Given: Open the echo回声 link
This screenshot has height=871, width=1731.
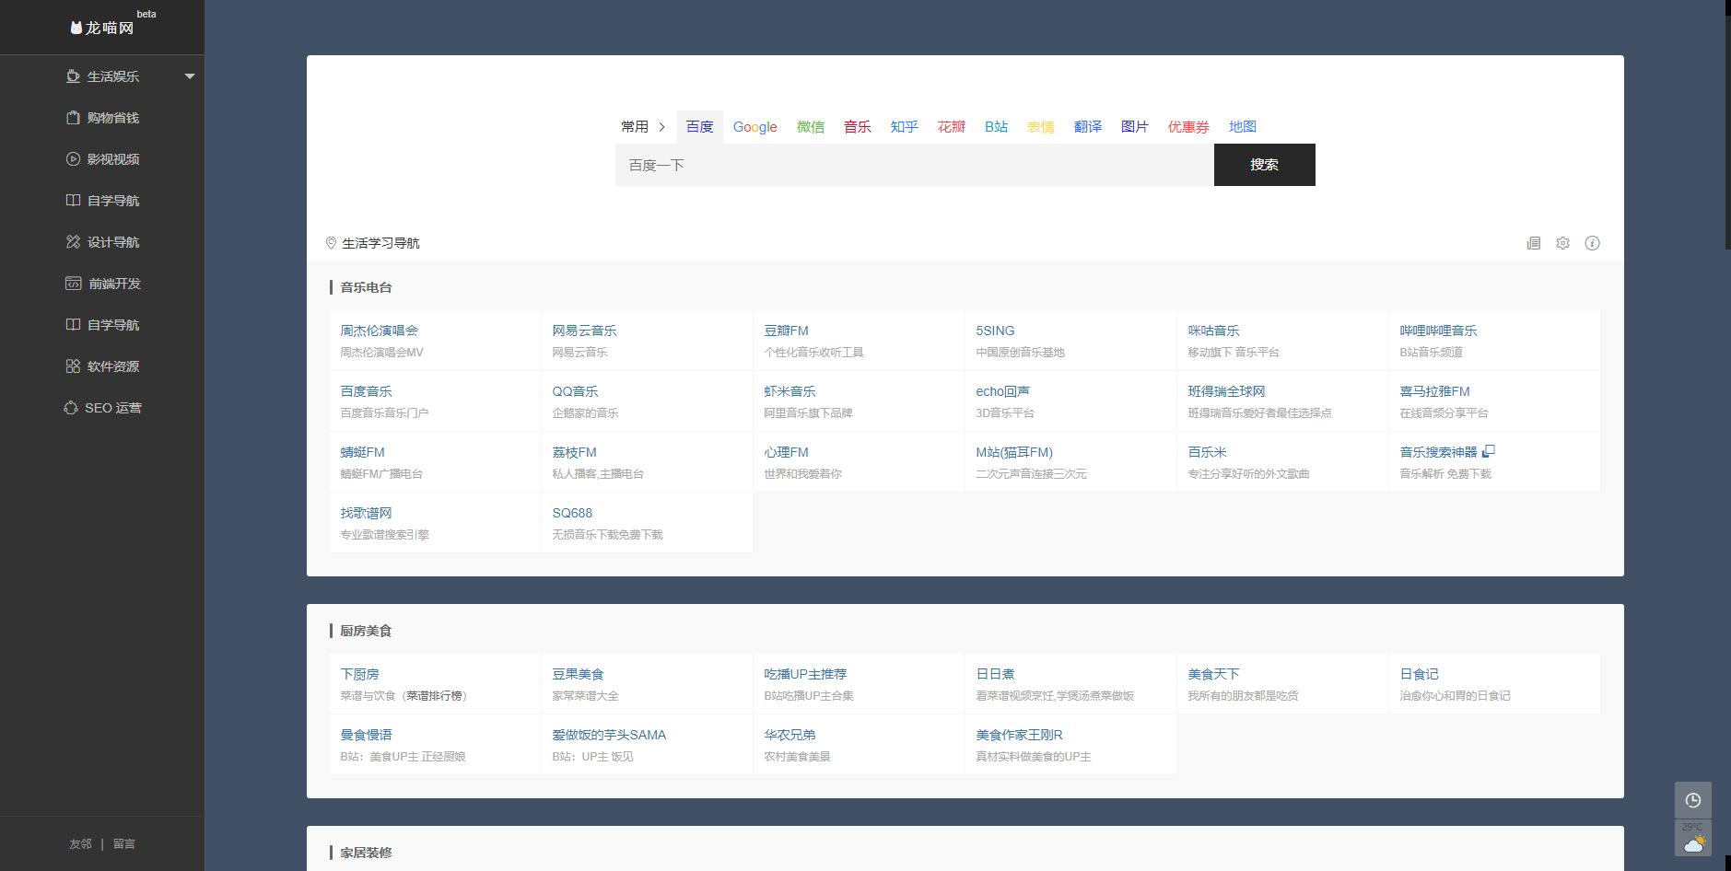Looking at the screenshot, I should point(1002,391).
